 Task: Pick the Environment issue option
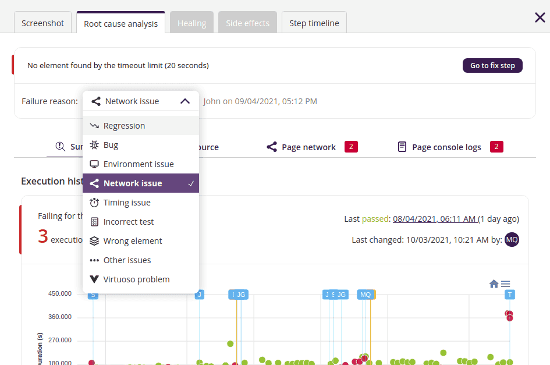(x=138, y=164)
